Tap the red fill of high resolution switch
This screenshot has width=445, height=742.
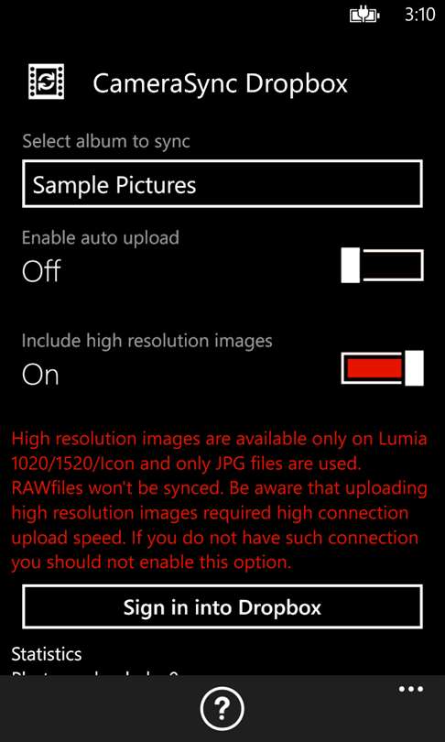click(374, 368)
